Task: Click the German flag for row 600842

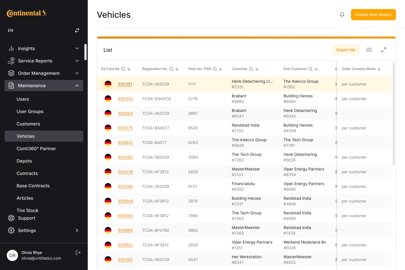Action: 108,143
